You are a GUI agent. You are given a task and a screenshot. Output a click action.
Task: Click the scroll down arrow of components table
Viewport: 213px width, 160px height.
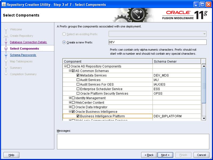pos(204,118)
